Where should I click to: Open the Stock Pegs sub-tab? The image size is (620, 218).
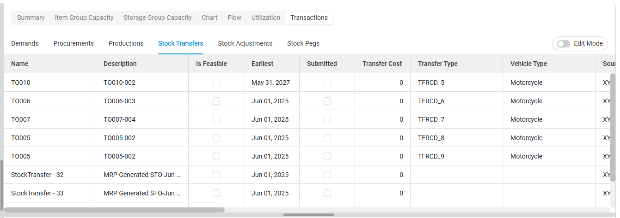tap(303, 43)
